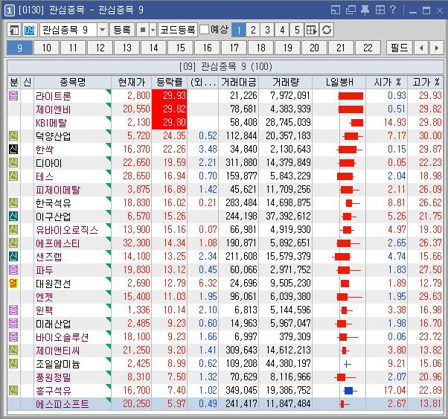This screenshot has width=448, height=419.
Task: Click the yellow 열 badge beside 대원전선
Action: pos(13,284)
